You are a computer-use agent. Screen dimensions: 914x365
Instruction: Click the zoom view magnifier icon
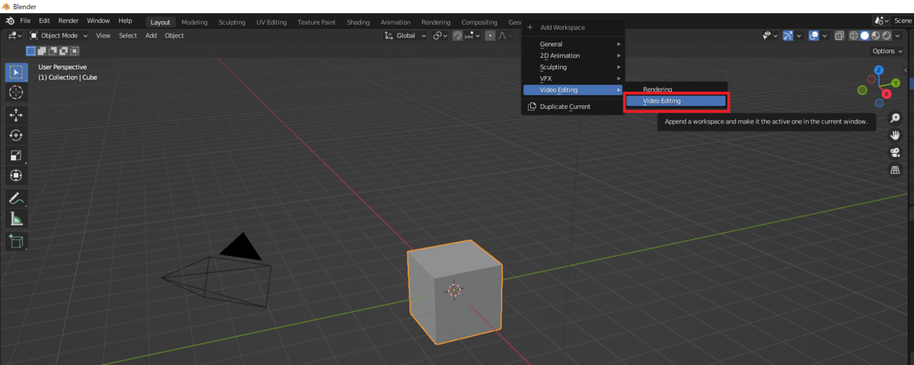pos(896,118)
